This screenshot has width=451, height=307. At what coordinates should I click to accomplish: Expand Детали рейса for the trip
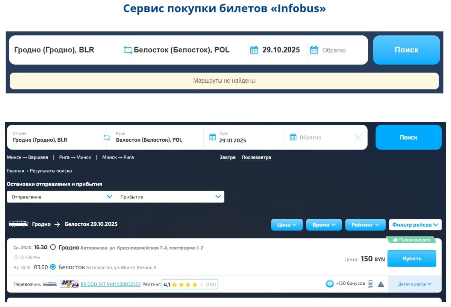pyautogui.click(x=414, y=284)
